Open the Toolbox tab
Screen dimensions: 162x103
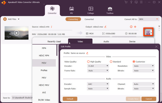click(x=110, y=10)
